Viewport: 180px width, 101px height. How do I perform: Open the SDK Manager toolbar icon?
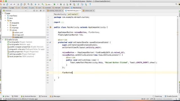coord(86,4)
